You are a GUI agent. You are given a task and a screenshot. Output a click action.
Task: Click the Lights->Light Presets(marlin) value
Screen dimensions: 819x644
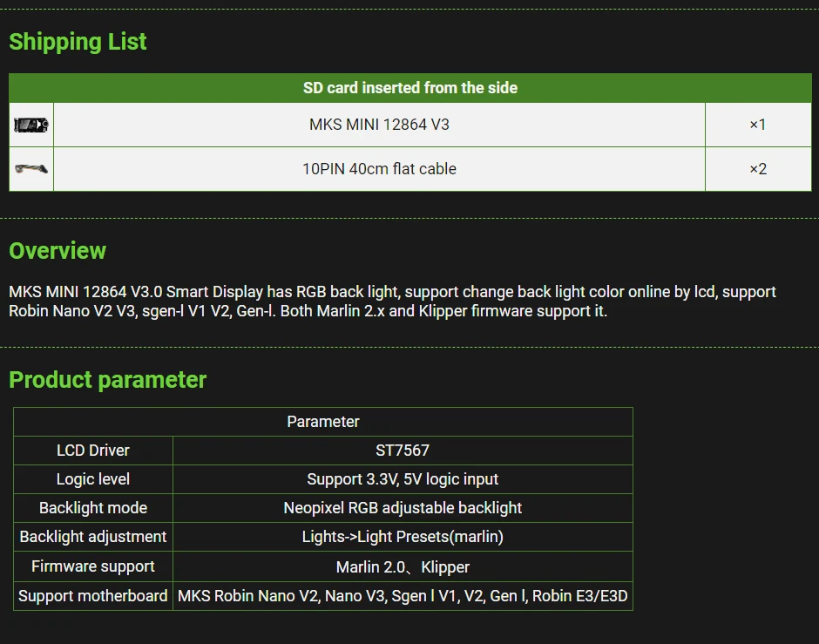coord(403,537)
